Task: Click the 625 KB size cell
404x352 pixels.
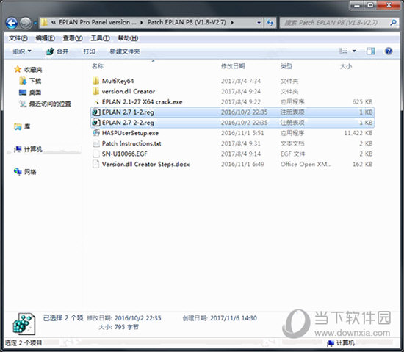Action: [362, 102]
